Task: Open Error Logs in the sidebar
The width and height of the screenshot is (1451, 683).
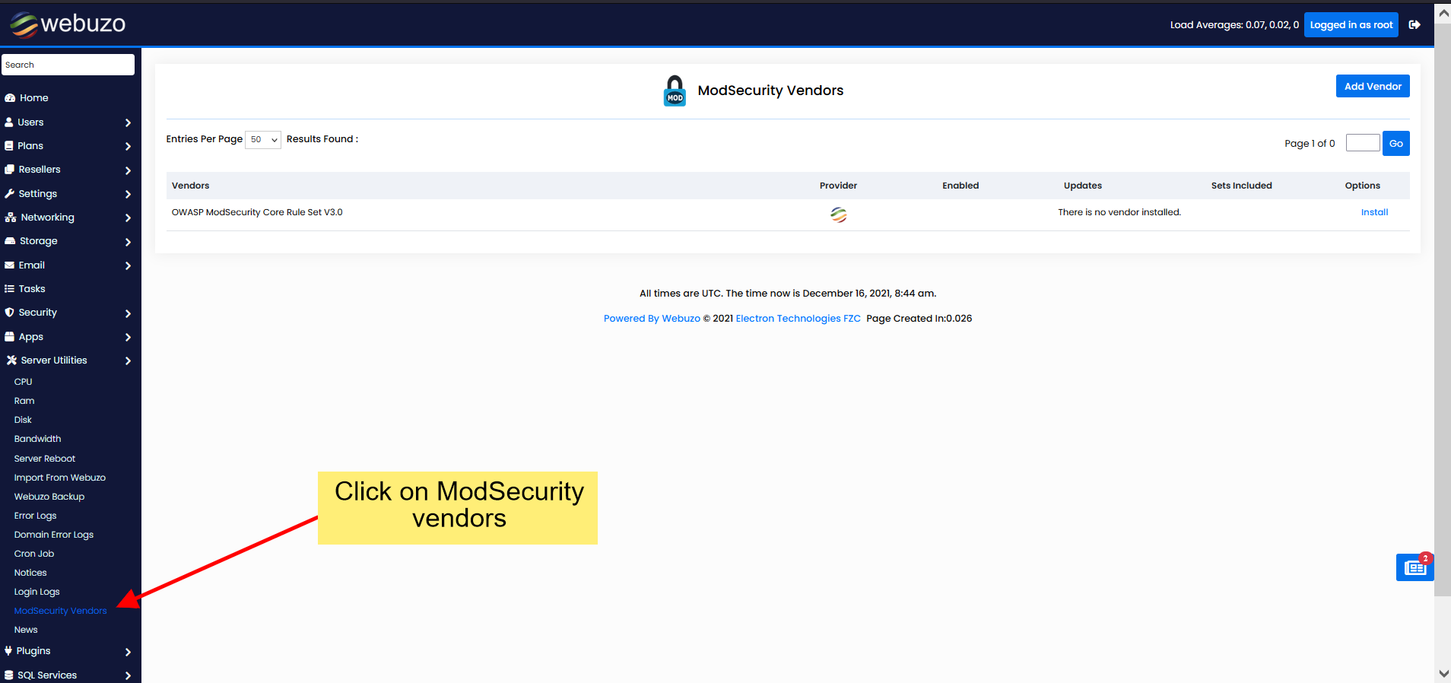Action: click(35, 516)
